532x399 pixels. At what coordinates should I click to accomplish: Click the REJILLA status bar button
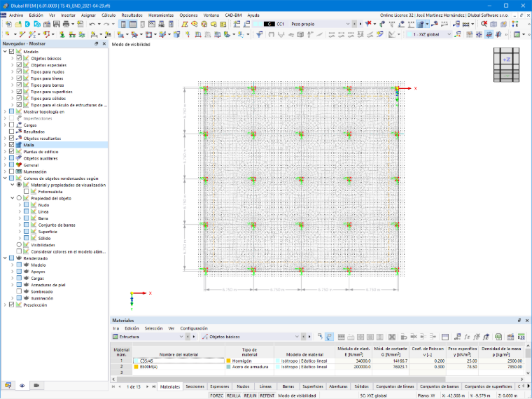233,395
